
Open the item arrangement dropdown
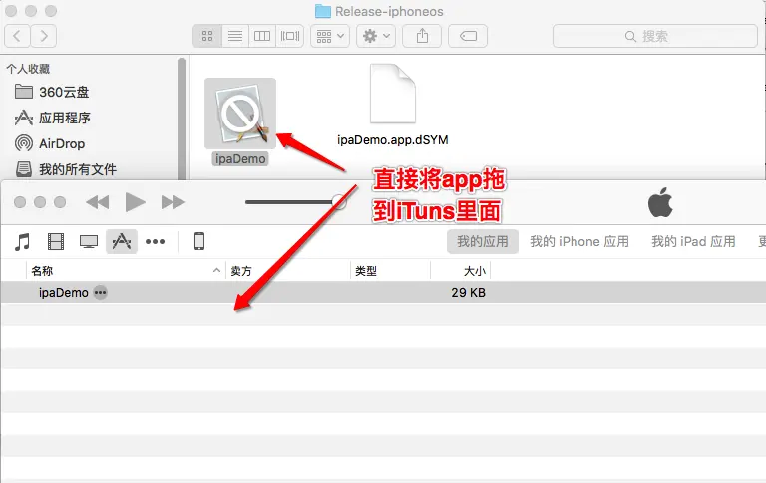[x=330, y=36]
